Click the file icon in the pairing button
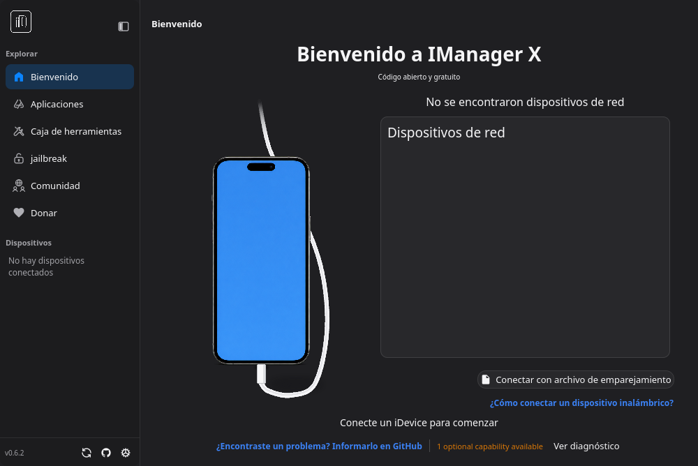The image size is (698, 466). coord(486,379)
